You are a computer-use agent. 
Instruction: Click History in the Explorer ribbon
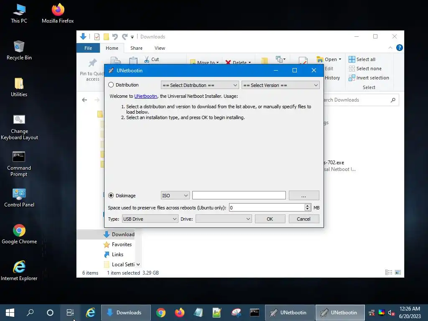coord(332,78)
